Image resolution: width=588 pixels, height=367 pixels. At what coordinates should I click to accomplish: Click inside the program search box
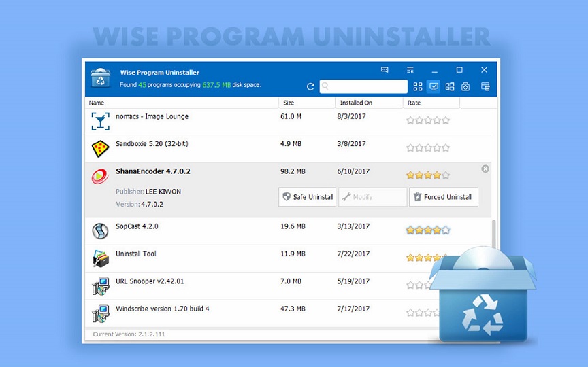pyautogui.click(x=363, y=86)
